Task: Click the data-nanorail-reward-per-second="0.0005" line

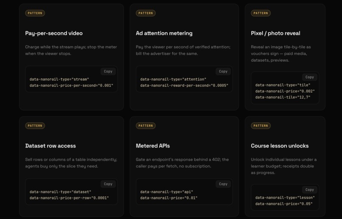Action: 184,85
